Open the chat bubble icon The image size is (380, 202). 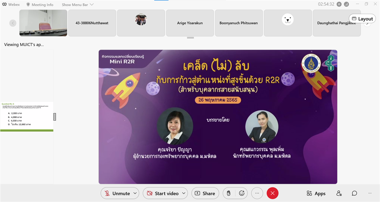tap(354, 193)
